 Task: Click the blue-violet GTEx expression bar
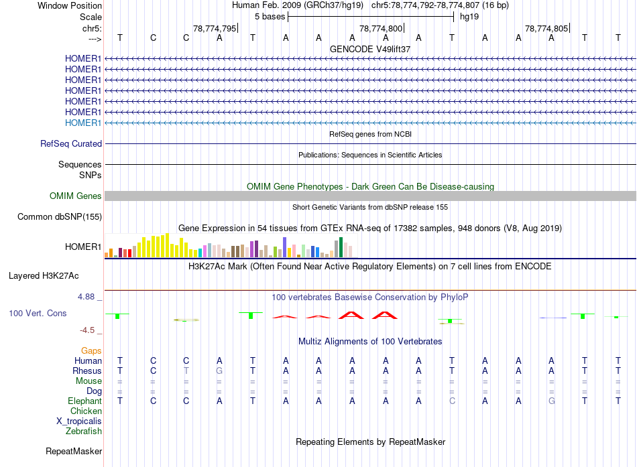285,247
